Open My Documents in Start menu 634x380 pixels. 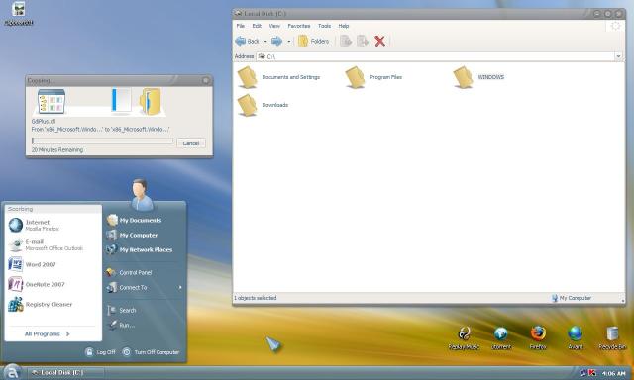point(134,220)
